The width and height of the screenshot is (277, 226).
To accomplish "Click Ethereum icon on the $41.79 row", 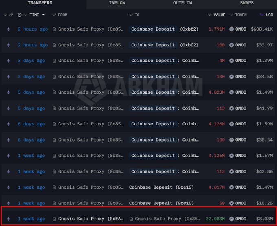I will 9,108.
